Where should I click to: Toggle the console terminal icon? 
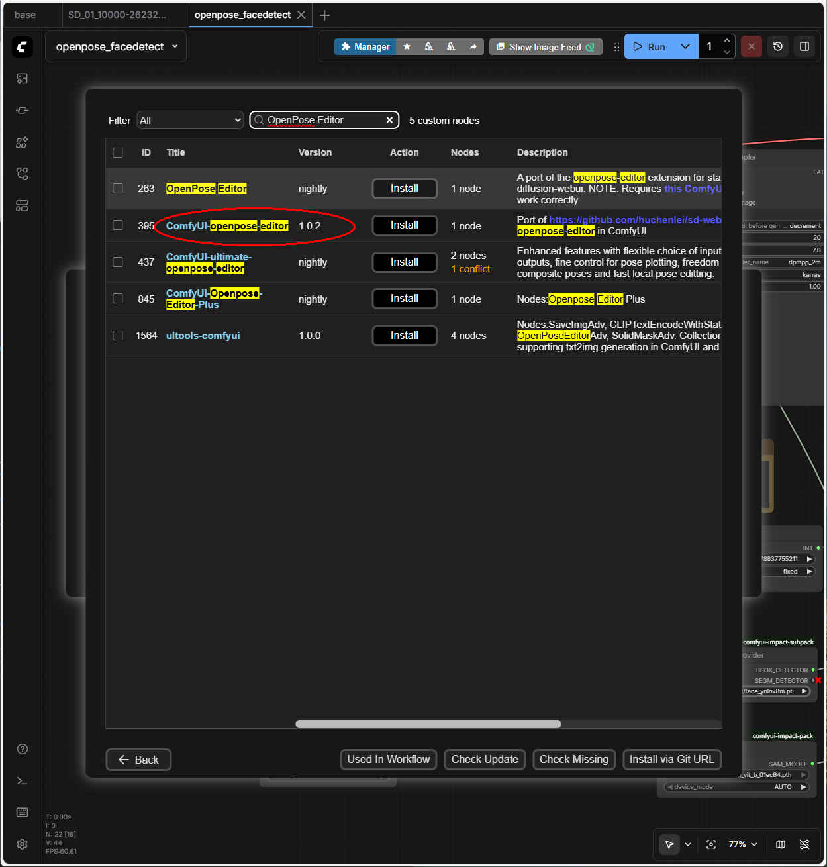pos(22,781)
